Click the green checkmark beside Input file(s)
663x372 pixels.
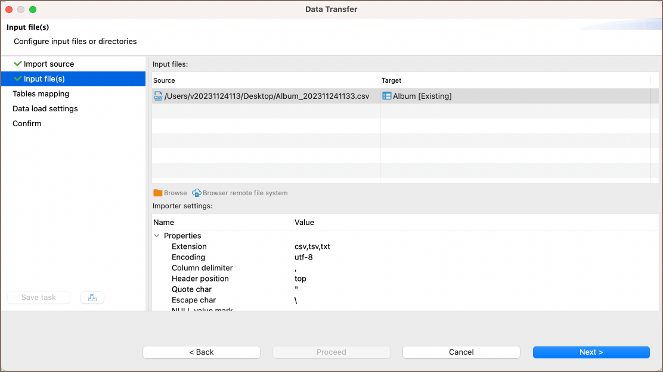coord(17,79)
